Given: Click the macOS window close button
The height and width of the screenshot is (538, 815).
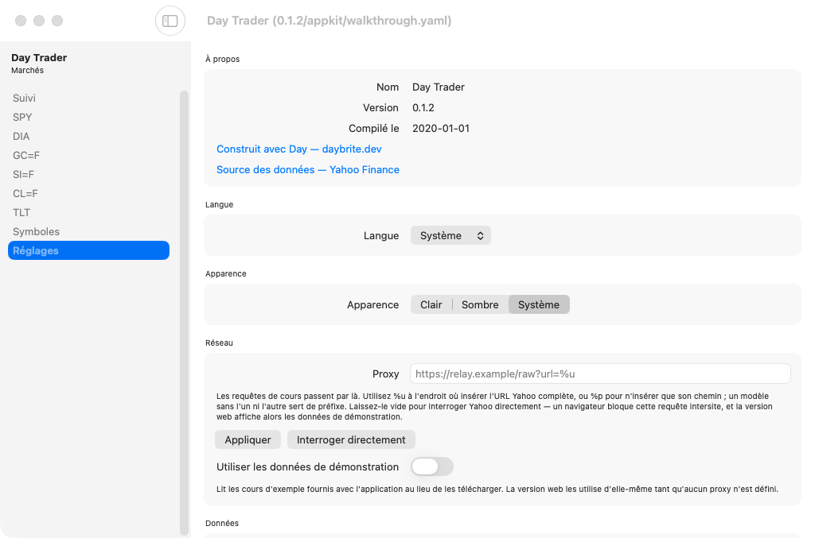Looking at the screenshot, I should [x=21, y=21].
